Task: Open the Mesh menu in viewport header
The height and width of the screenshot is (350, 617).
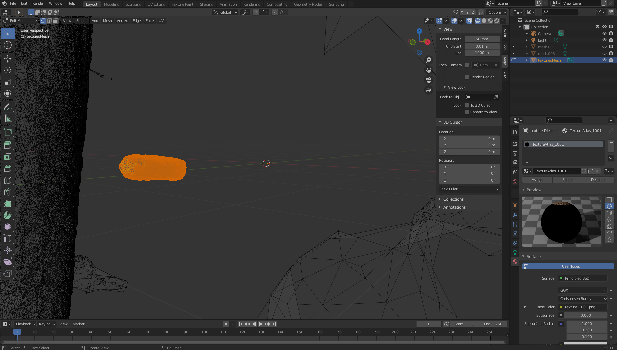Action: coord(107,21)
